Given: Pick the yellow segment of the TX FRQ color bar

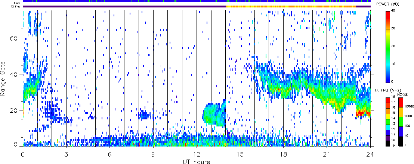Looking at the screenshot, I should [x=388, y=116].
